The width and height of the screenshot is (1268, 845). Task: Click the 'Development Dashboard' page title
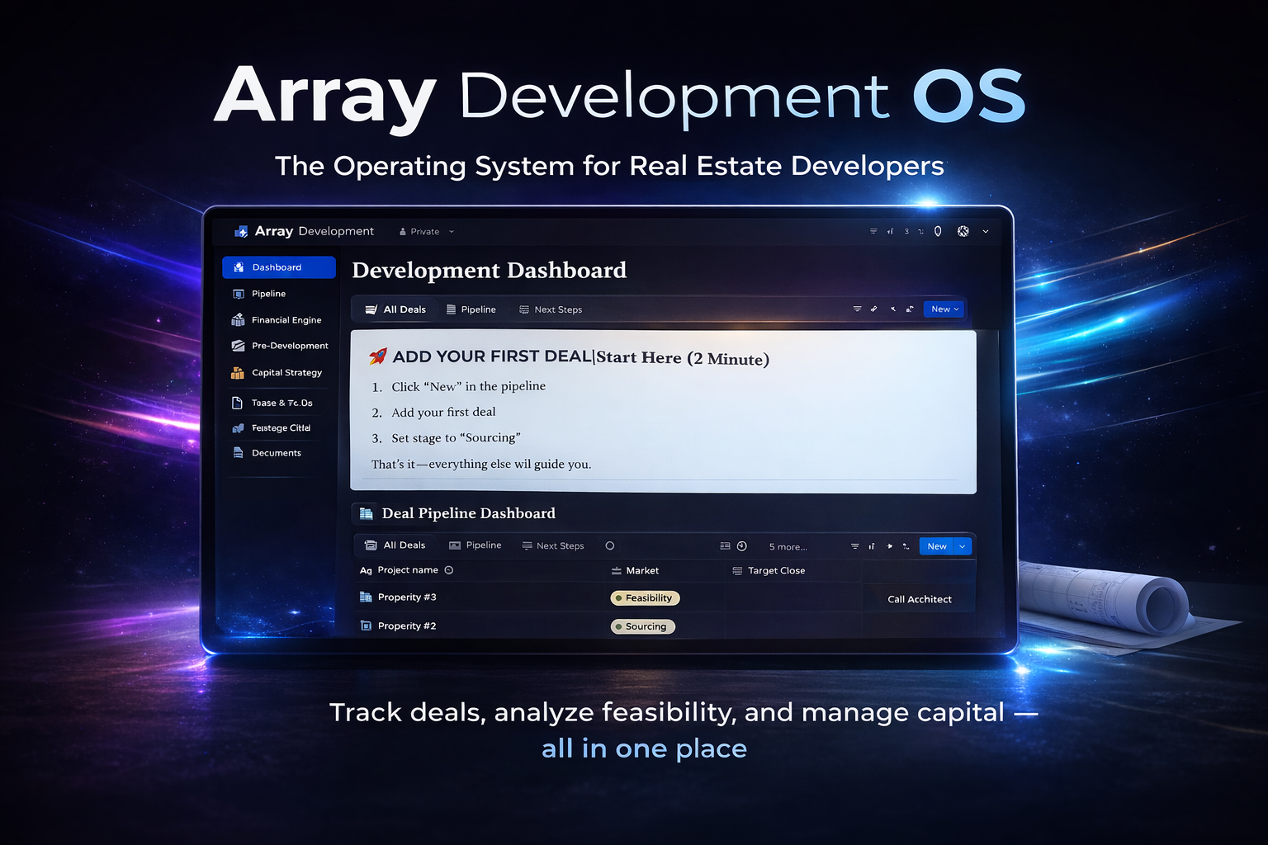pyautogui.click(x=490, y=271)
